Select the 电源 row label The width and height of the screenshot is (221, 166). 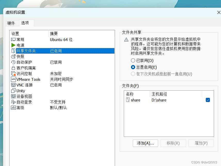tap(20, 45)
